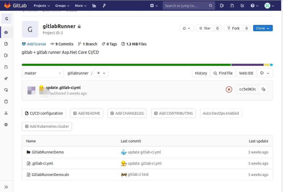Click the Add license link
The height and width of the screenshot is (192, 283).
(34, 44)
